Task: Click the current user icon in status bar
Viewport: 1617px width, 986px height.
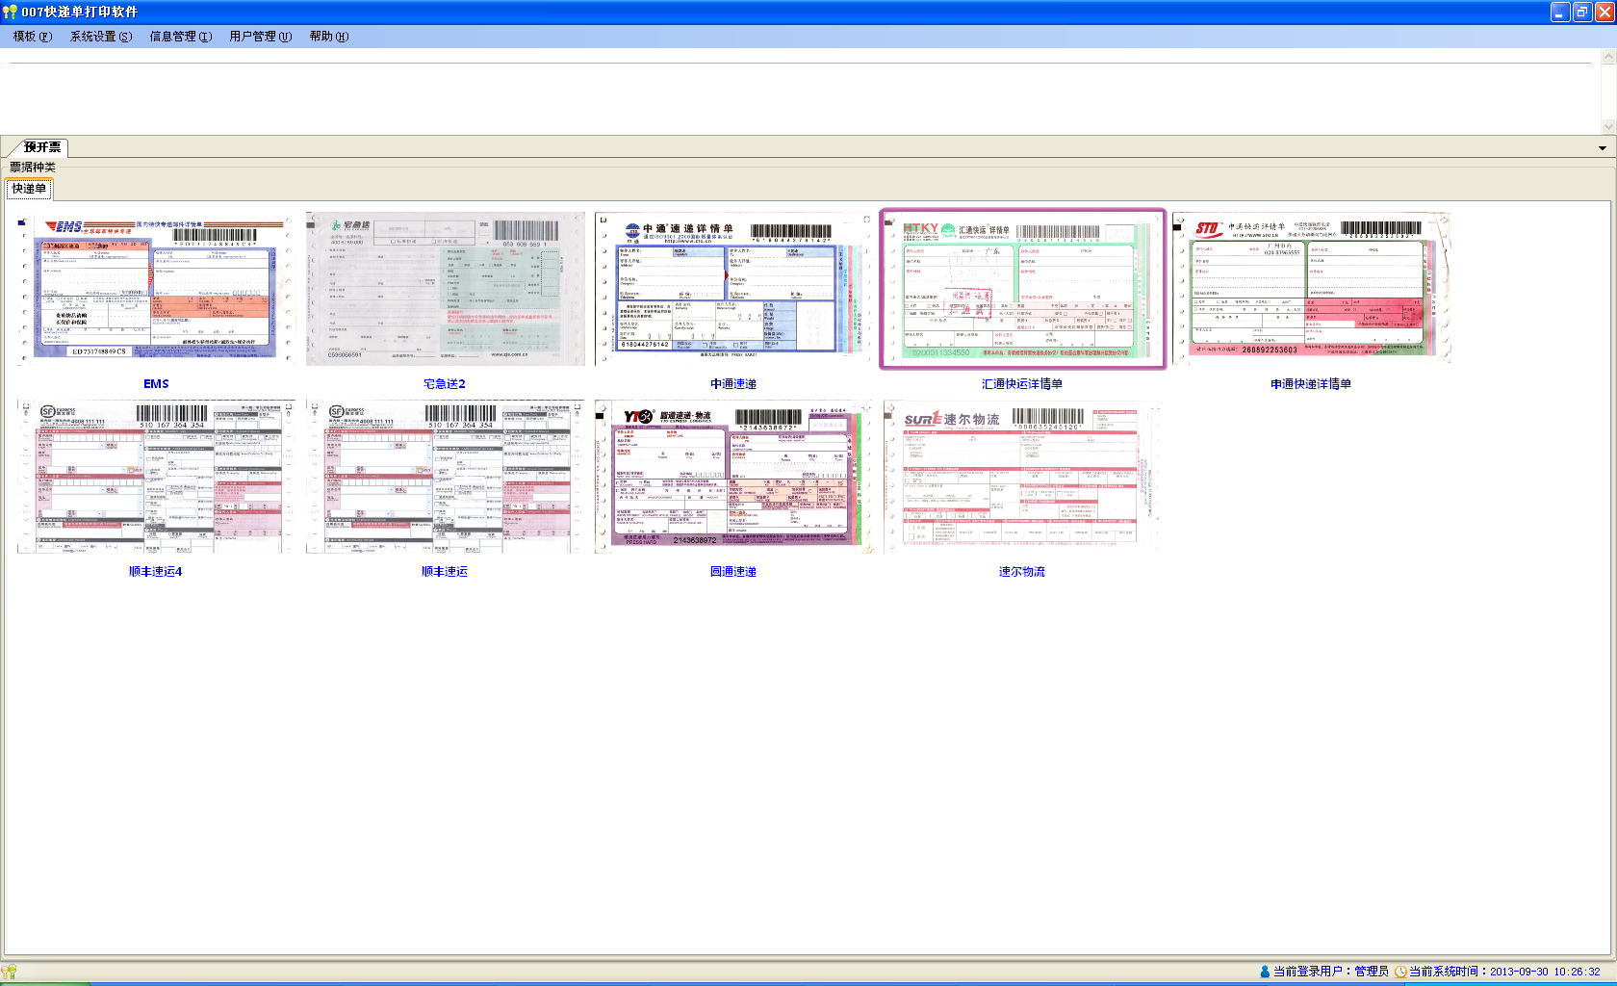Action: (x=1265, y=972)
